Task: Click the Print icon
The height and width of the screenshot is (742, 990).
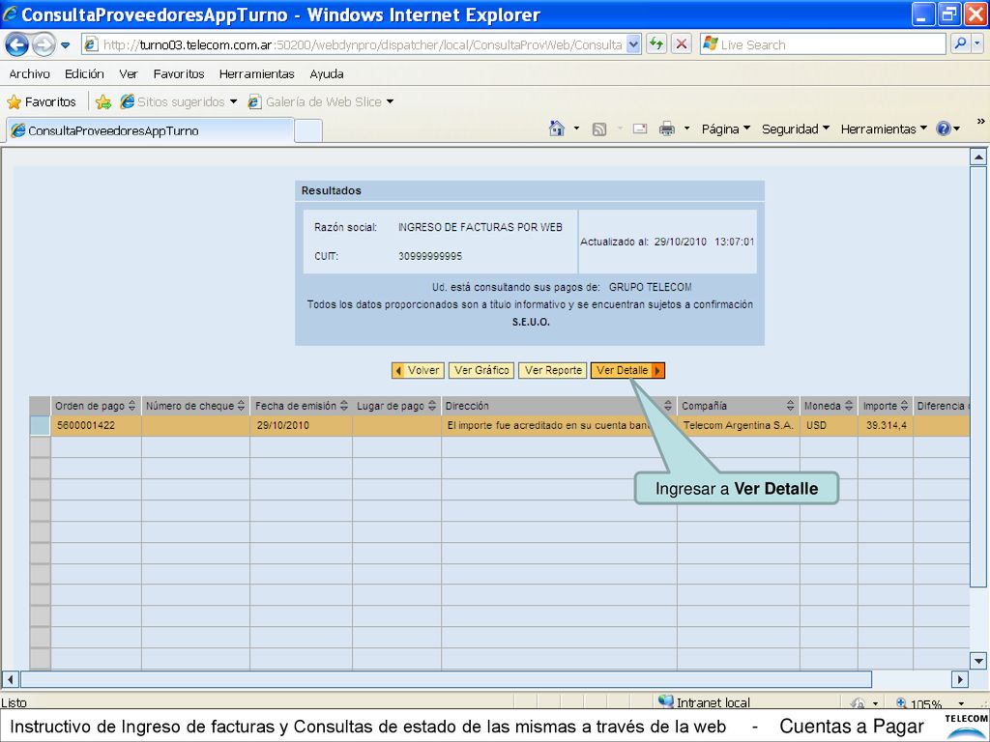Action: point(667,129)
